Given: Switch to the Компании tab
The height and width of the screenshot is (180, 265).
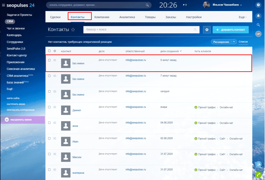Looking at the screenshot, I should tap(102, 17).
